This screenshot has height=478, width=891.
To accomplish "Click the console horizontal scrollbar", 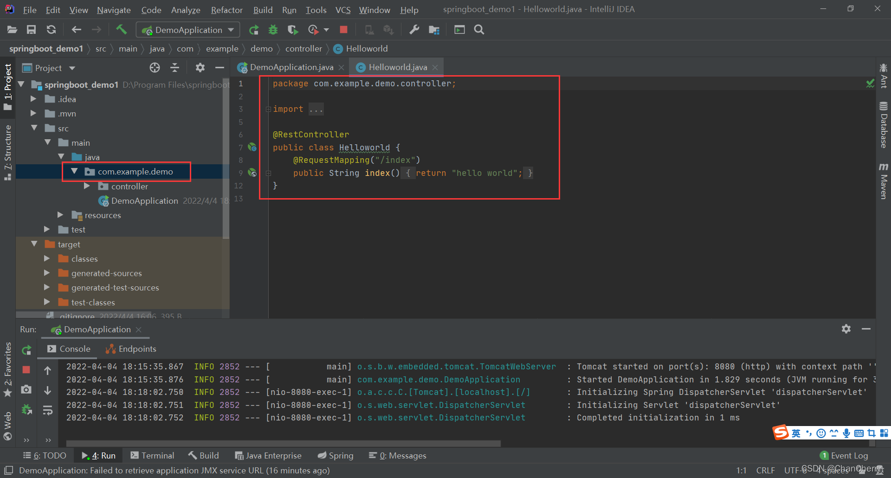I will point(284,443).
